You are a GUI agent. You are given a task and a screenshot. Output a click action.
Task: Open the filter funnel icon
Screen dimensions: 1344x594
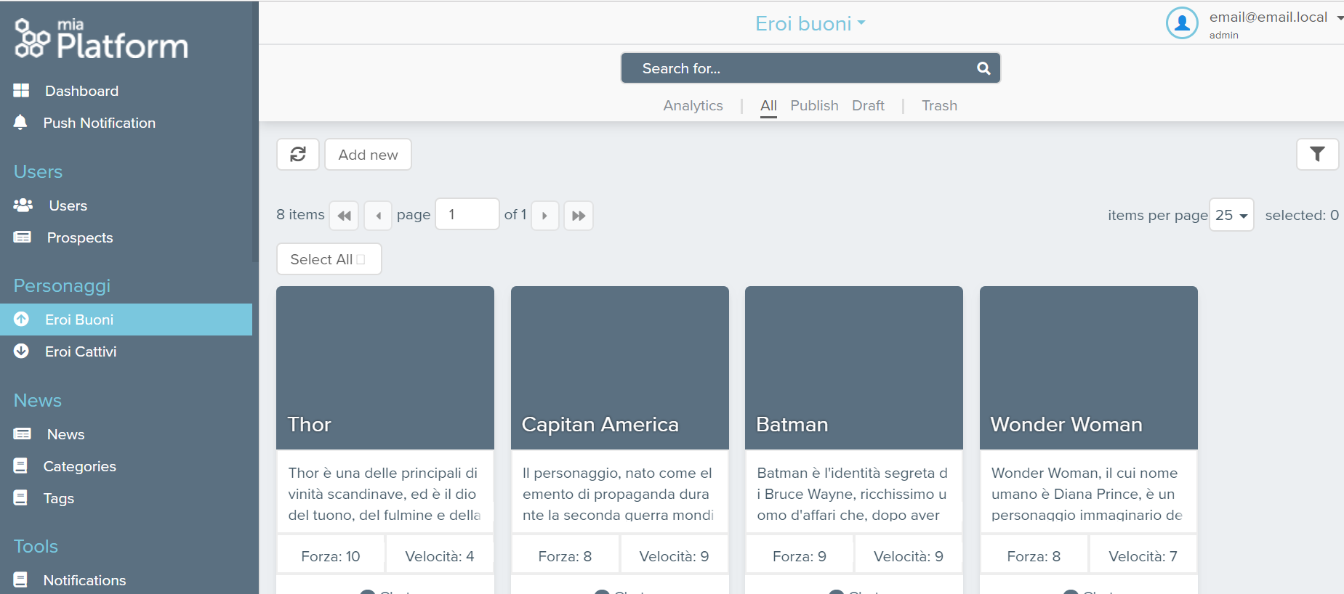click(x=1316, y=155)
